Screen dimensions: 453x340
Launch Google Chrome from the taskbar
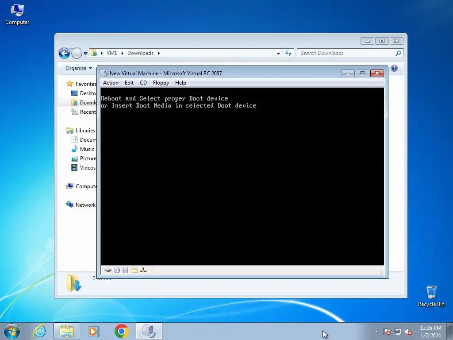pos(121,331)
